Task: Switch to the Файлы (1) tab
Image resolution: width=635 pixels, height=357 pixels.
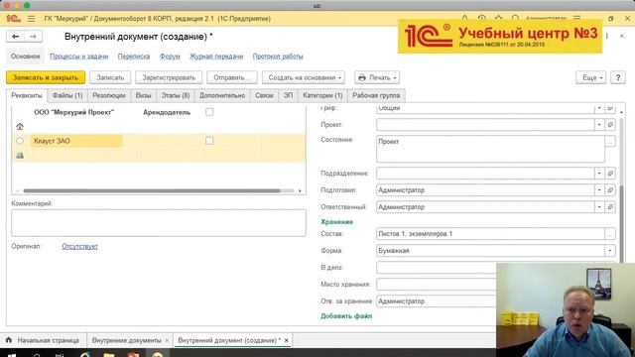Action: (x=67, y=95)
